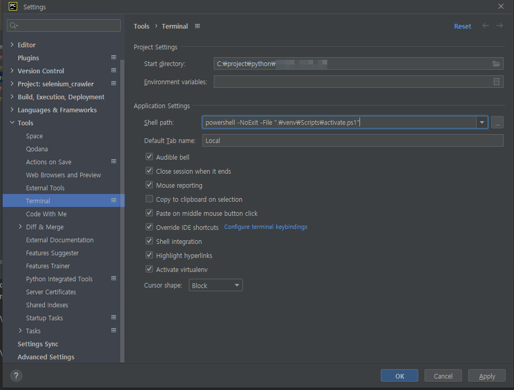This screenshot has height=390, width=514.
Task: Open Settings Sync page
Action: coord(37,344)
